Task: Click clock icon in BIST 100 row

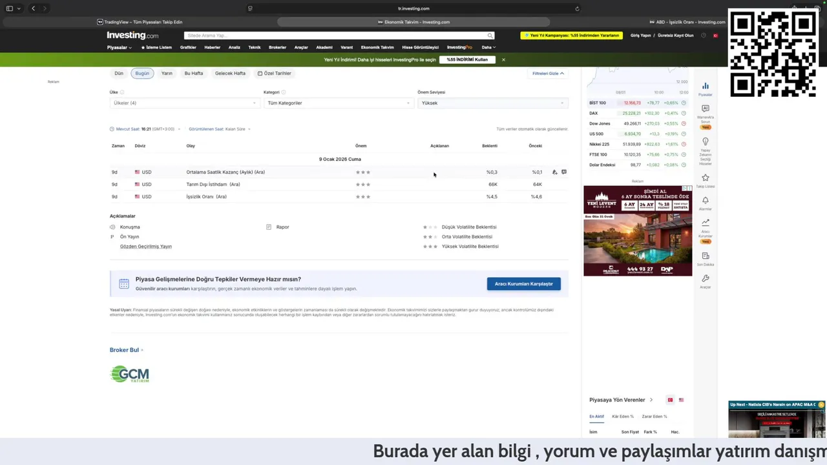Action: [684, 103]
